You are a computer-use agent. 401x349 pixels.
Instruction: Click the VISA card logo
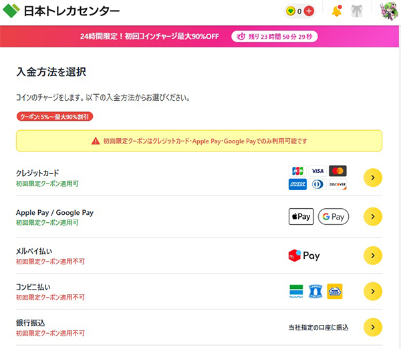[x=317, y=171]
